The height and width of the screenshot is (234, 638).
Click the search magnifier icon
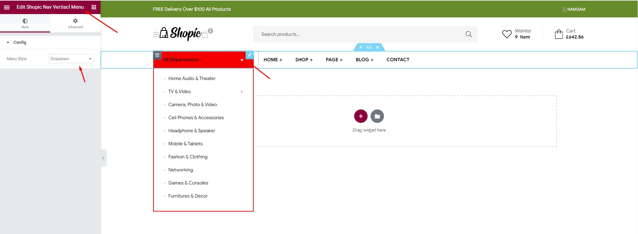tap(468, 34)
